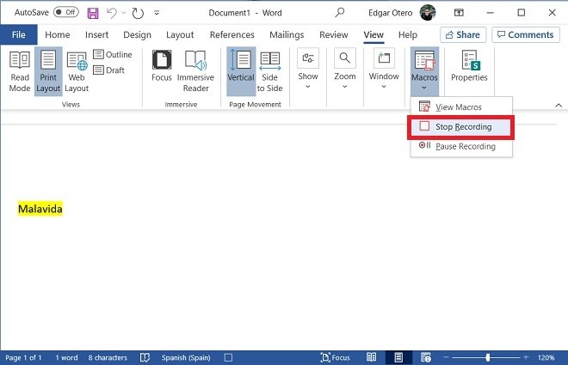The height and width of the screenshot is (365, 568).
Task: Adjust the zoom slider handle
Action: [x=488, y=357]
